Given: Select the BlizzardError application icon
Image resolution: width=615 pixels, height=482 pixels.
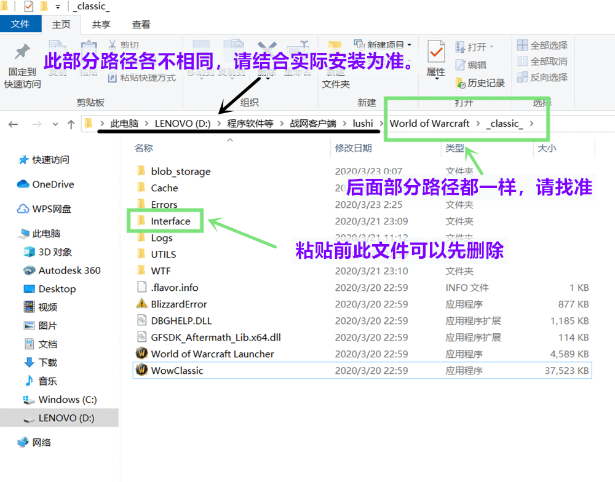Looking at the screenshot, I should pos(141,304).
